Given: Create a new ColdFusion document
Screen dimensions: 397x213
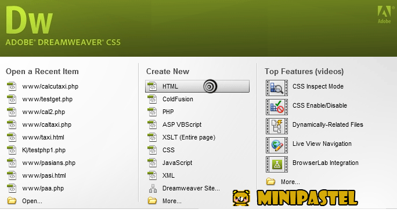Looking at the screenshot, I should tap(178, 99).
